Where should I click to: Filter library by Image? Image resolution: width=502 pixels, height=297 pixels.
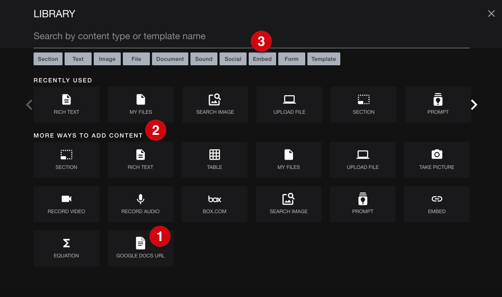click(x=107, y=59)
